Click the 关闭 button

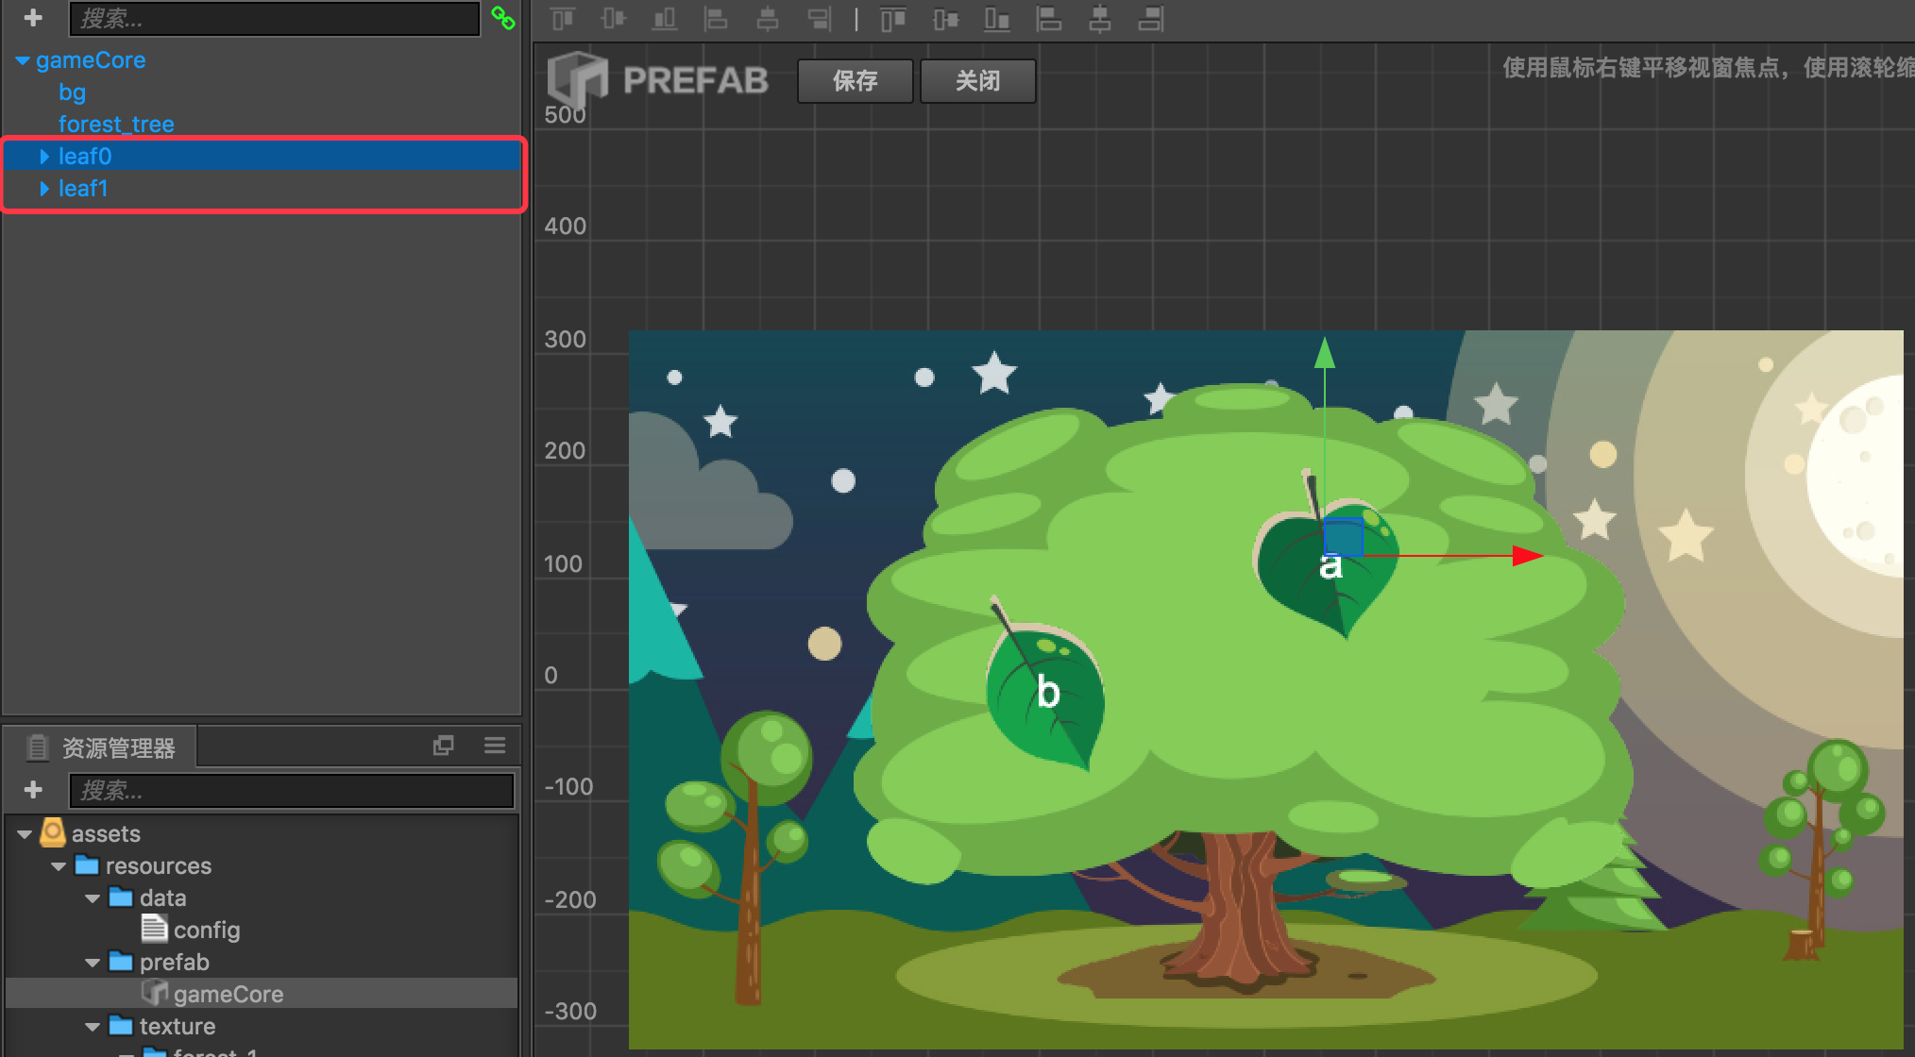coord(977,81)
